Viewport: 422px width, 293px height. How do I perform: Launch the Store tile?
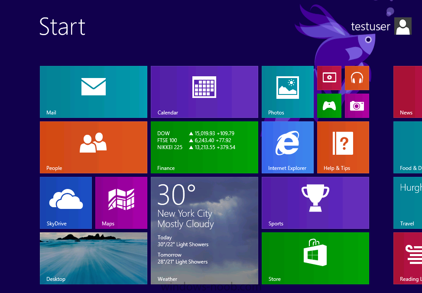click(x=315, y=258)
